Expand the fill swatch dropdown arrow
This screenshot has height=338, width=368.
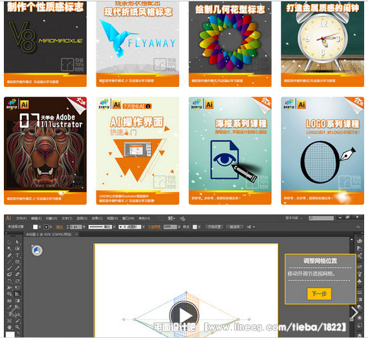coord(40,227)
